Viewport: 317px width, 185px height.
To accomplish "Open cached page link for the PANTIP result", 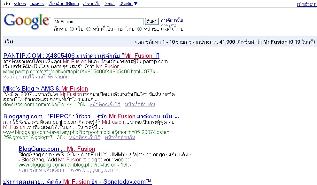I will click(19, 77).
